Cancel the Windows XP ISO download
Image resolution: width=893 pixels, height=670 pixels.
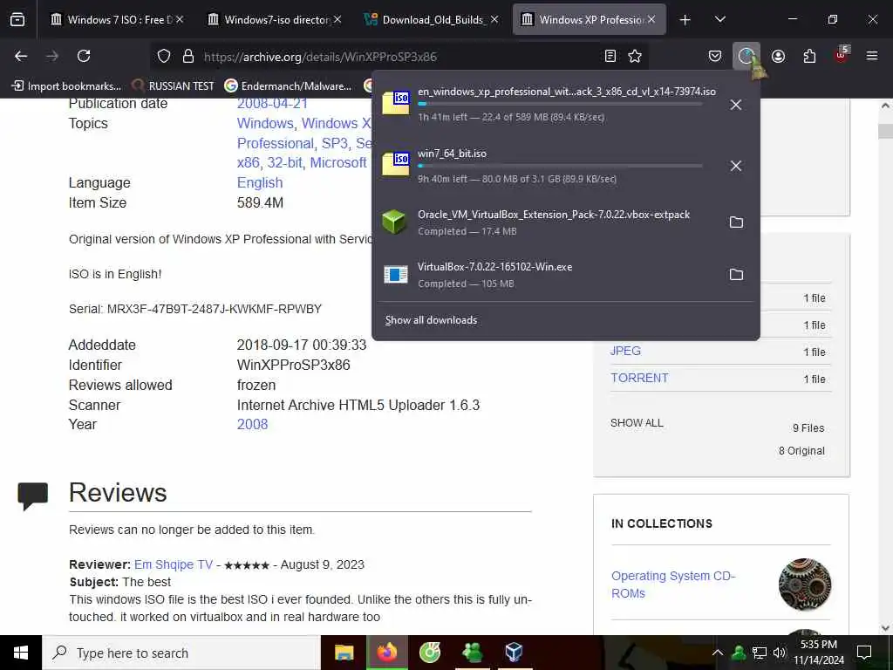click(736, 105)
